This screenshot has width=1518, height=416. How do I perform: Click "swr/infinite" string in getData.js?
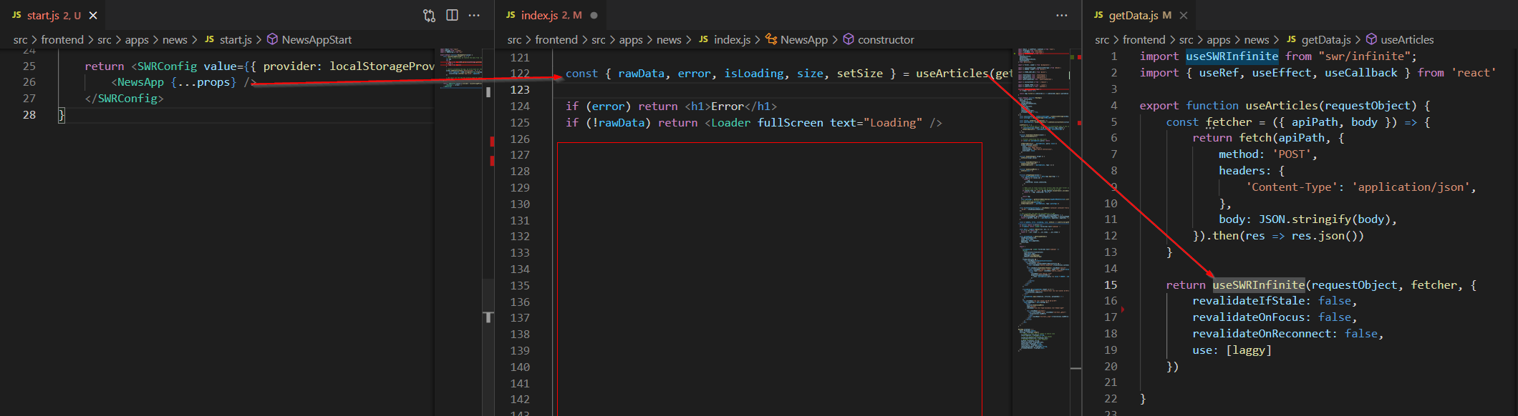click(1365, 56)
